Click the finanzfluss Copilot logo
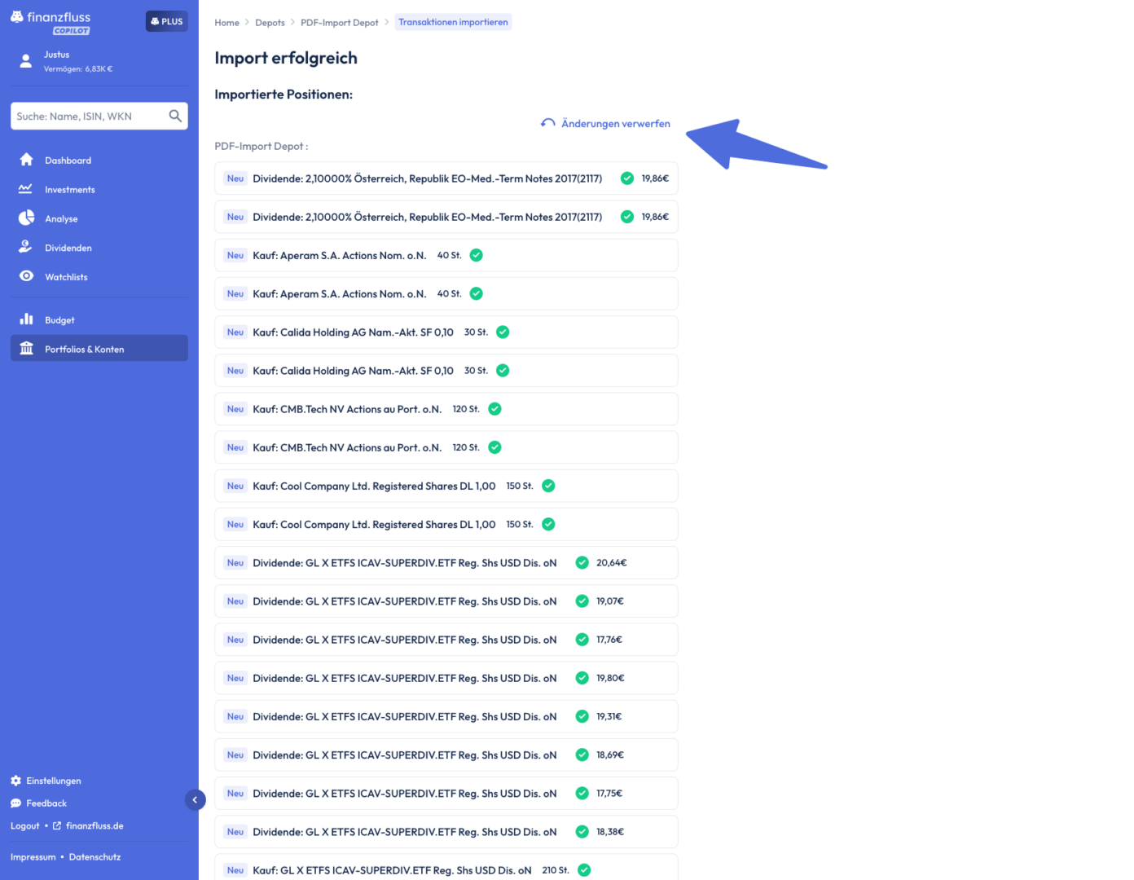1134x880 pixels. 51,23
